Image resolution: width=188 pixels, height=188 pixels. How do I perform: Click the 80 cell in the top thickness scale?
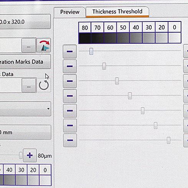pos(85,27)
